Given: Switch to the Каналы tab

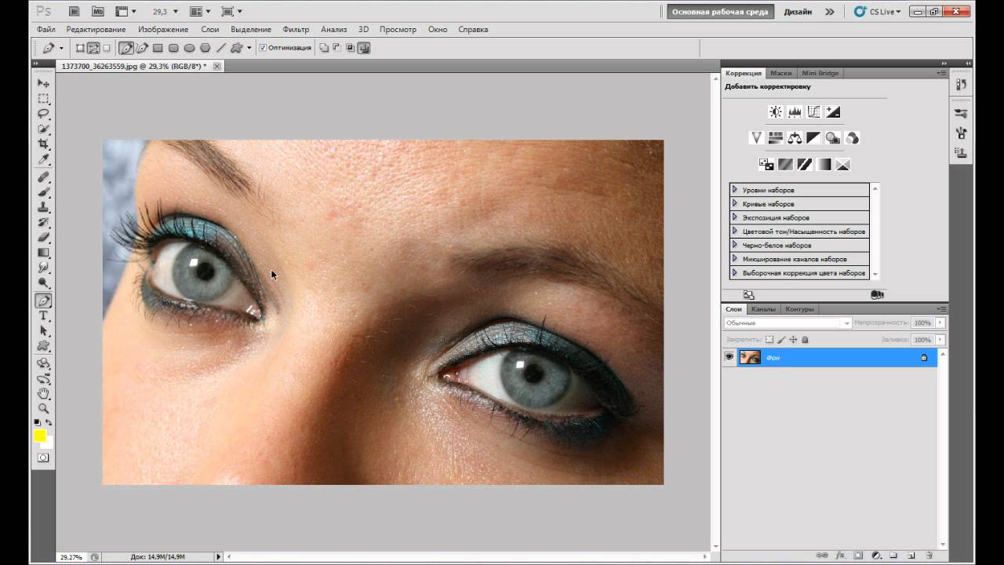Looking at the screenshot, I should click(763, 309).
